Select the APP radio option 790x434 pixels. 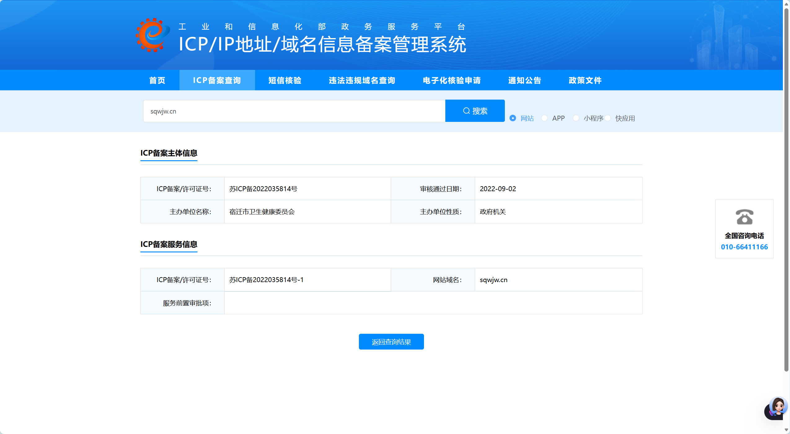[x=545, y=118]
